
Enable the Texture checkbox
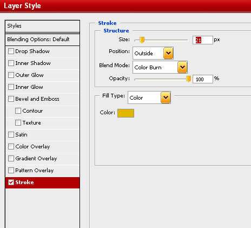tap(18, 122)
